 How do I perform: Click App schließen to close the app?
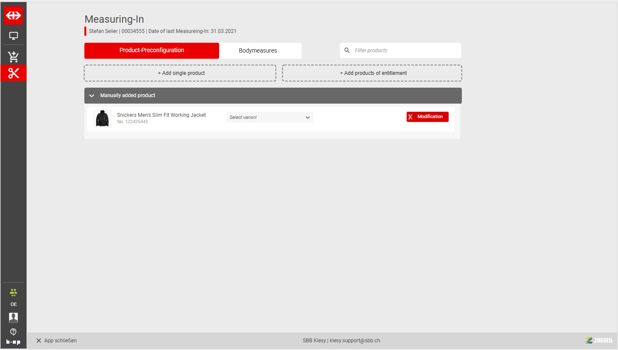tap(56, 341)
